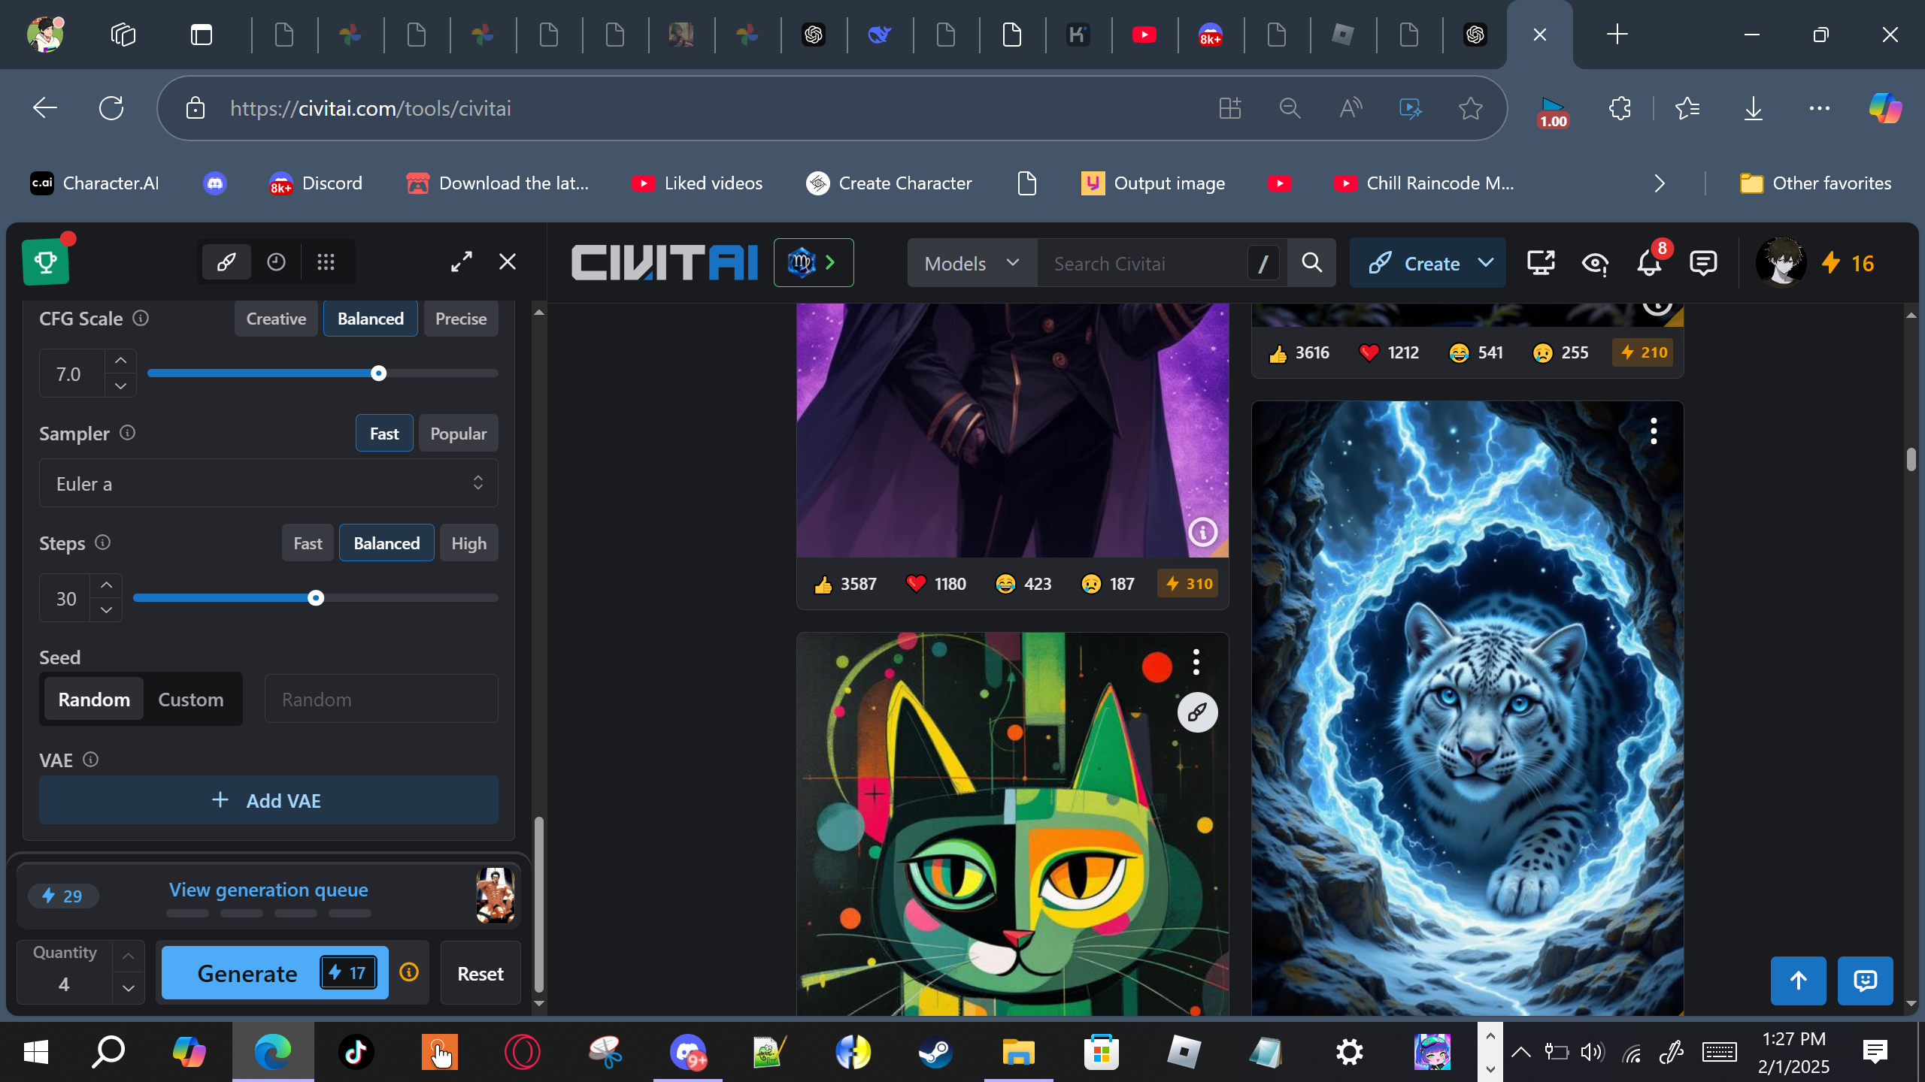Viewport: 1925px width, 1082px height.
Task: Open three-dot menu on snow leopard image
Action: [x=1653, y=431]
